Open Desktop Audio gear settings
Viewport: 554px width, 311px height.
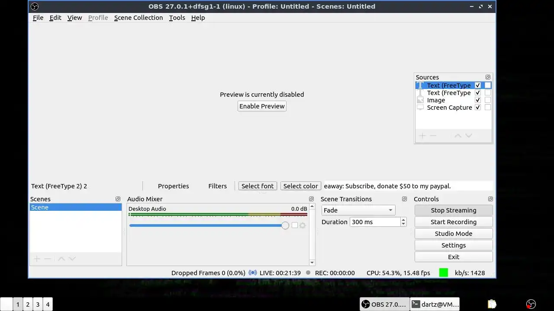tap(303, 225)
